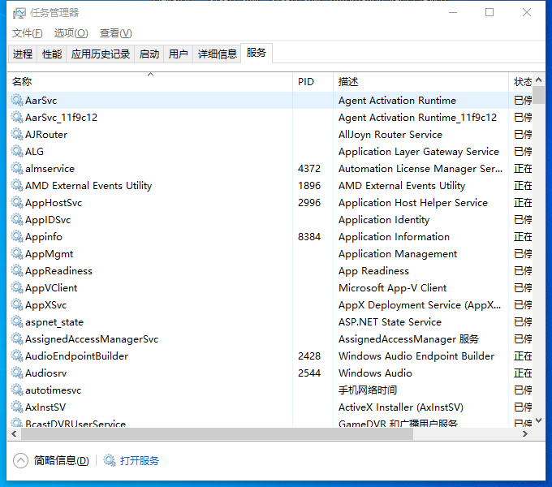The width and height of the screenshot is (552, 487).
Task: Select PID 4372 cell of almservice
Action: (309, 169)
